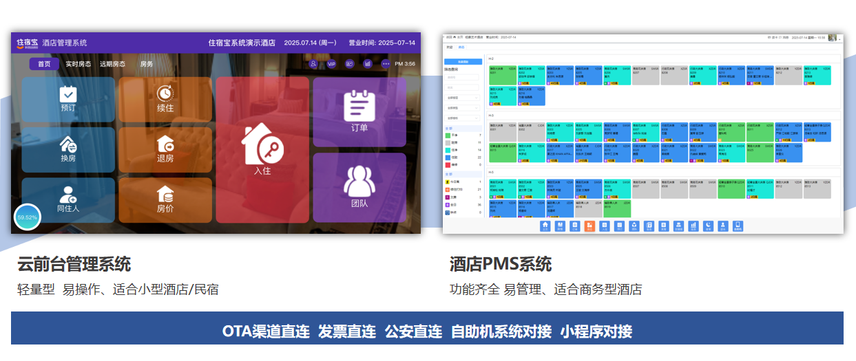Viewport: 856px width, 361px height.
Task: Open the 团队 team tile
Action: [359, 187]
